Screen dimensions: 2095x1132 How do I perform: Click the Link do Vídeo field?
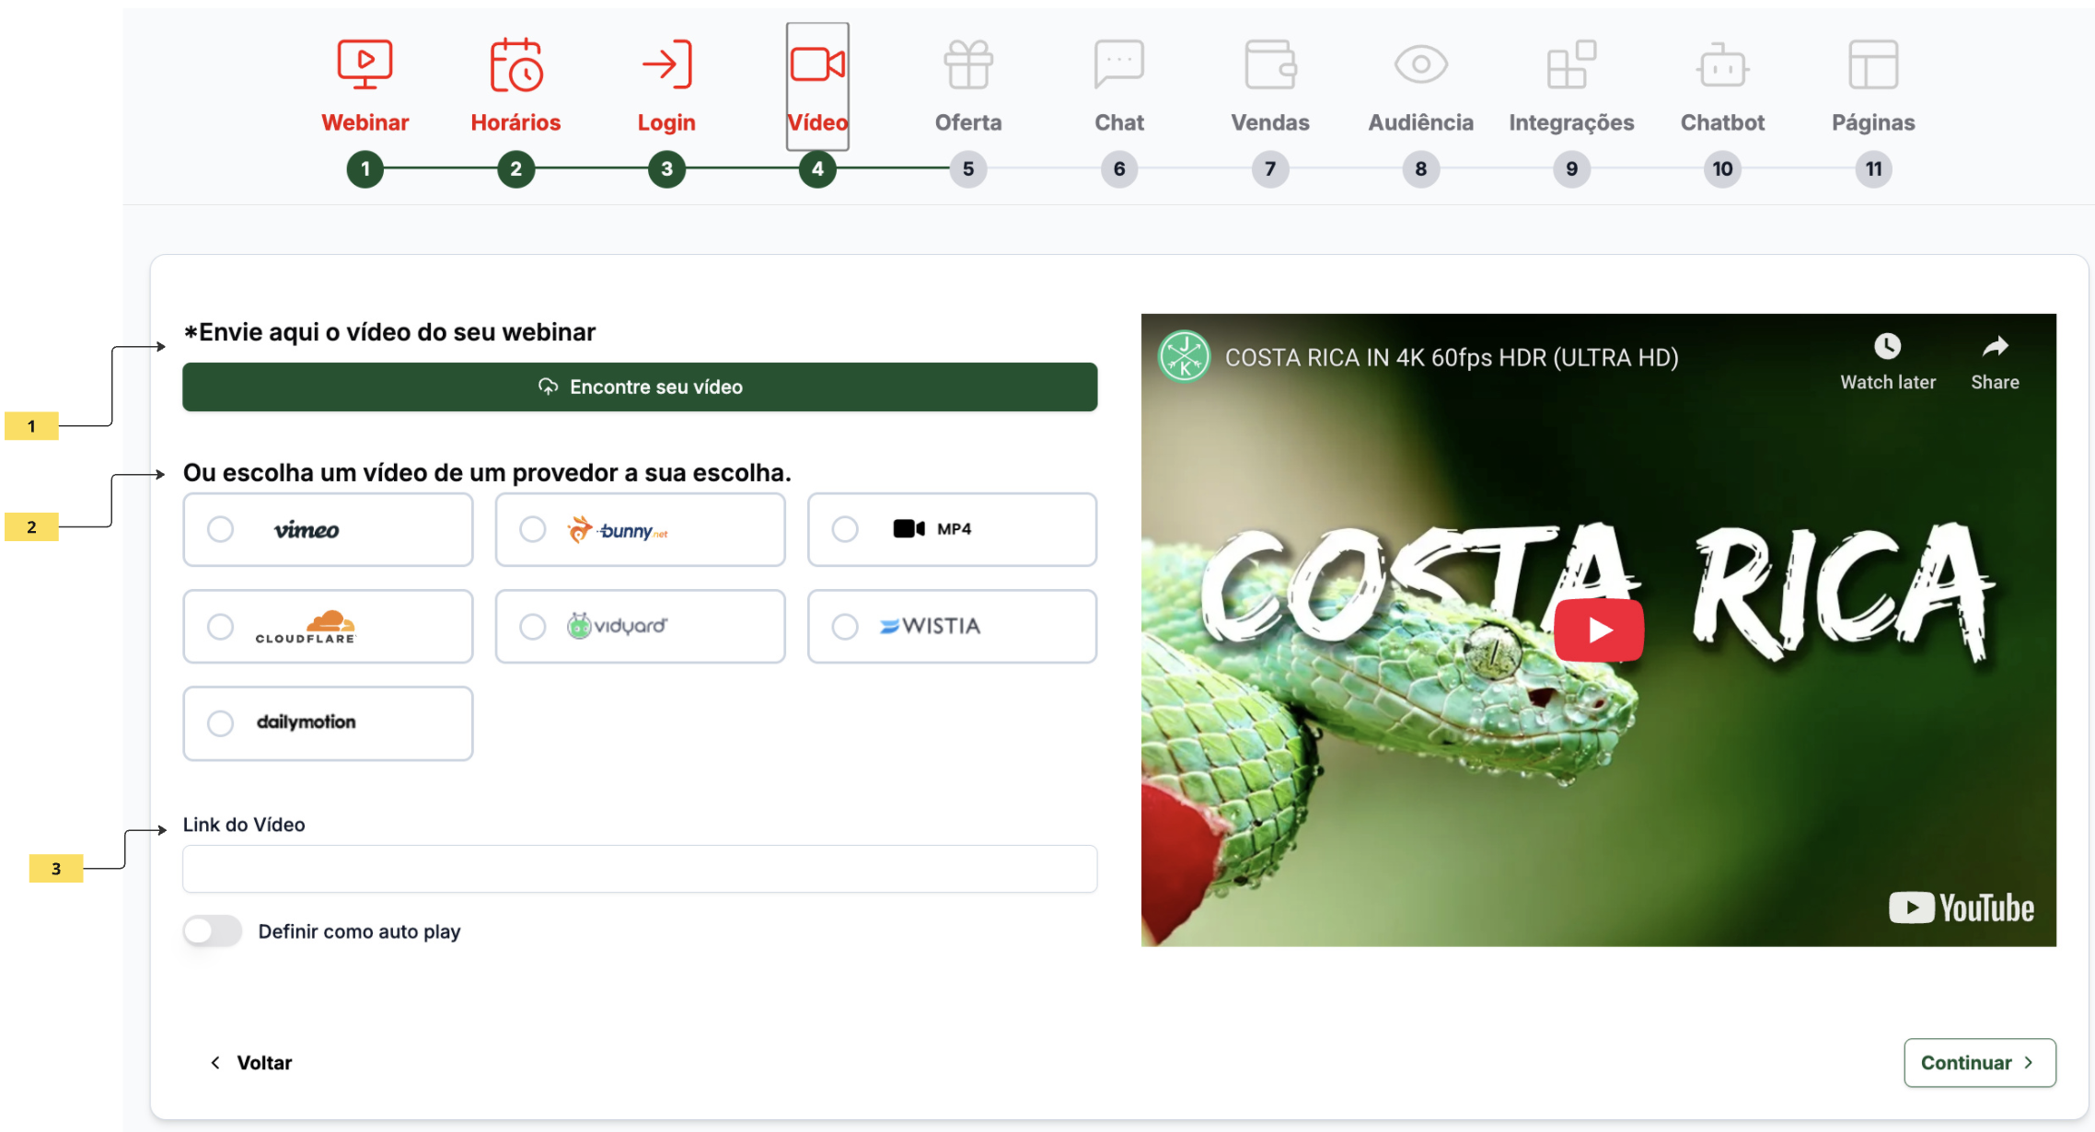[640, 869]
